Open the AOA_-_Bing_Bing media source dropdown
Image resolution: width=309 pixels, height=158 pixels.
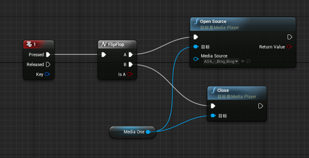tap(221, 62)
